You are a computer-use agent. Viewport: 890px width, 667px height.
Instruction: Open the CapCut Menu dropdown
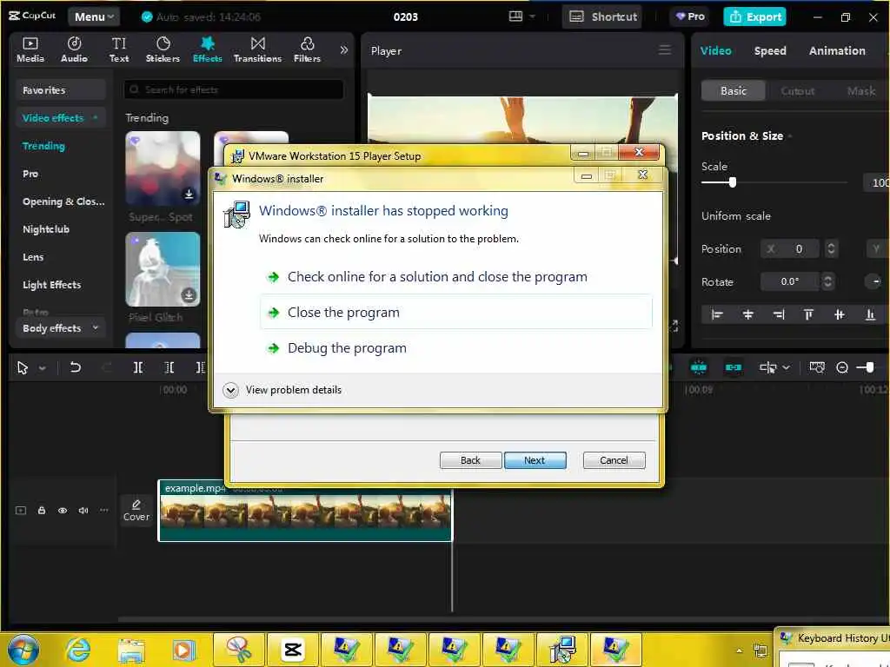(x=94, y=17)
